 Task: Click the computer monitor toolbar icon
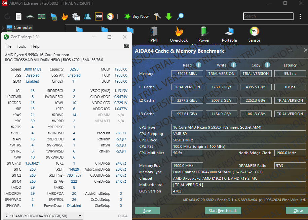click(x=53, y=17)
